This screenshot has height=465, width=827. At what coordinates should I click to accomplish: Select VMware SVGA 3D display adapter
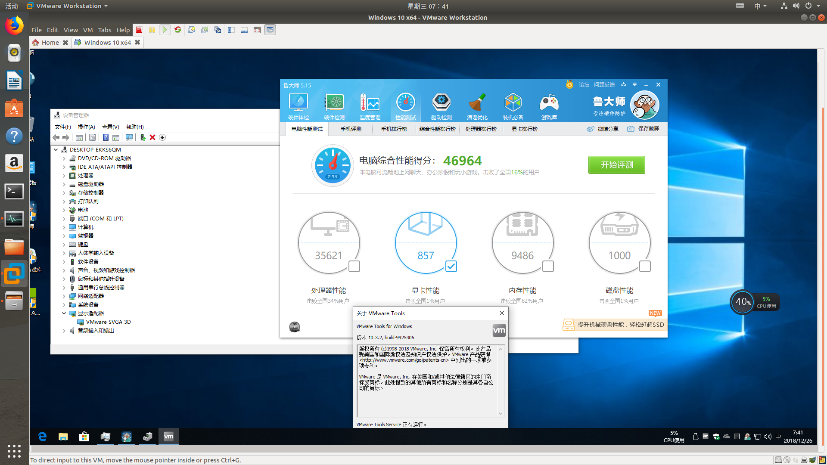(x=108, y=322)
